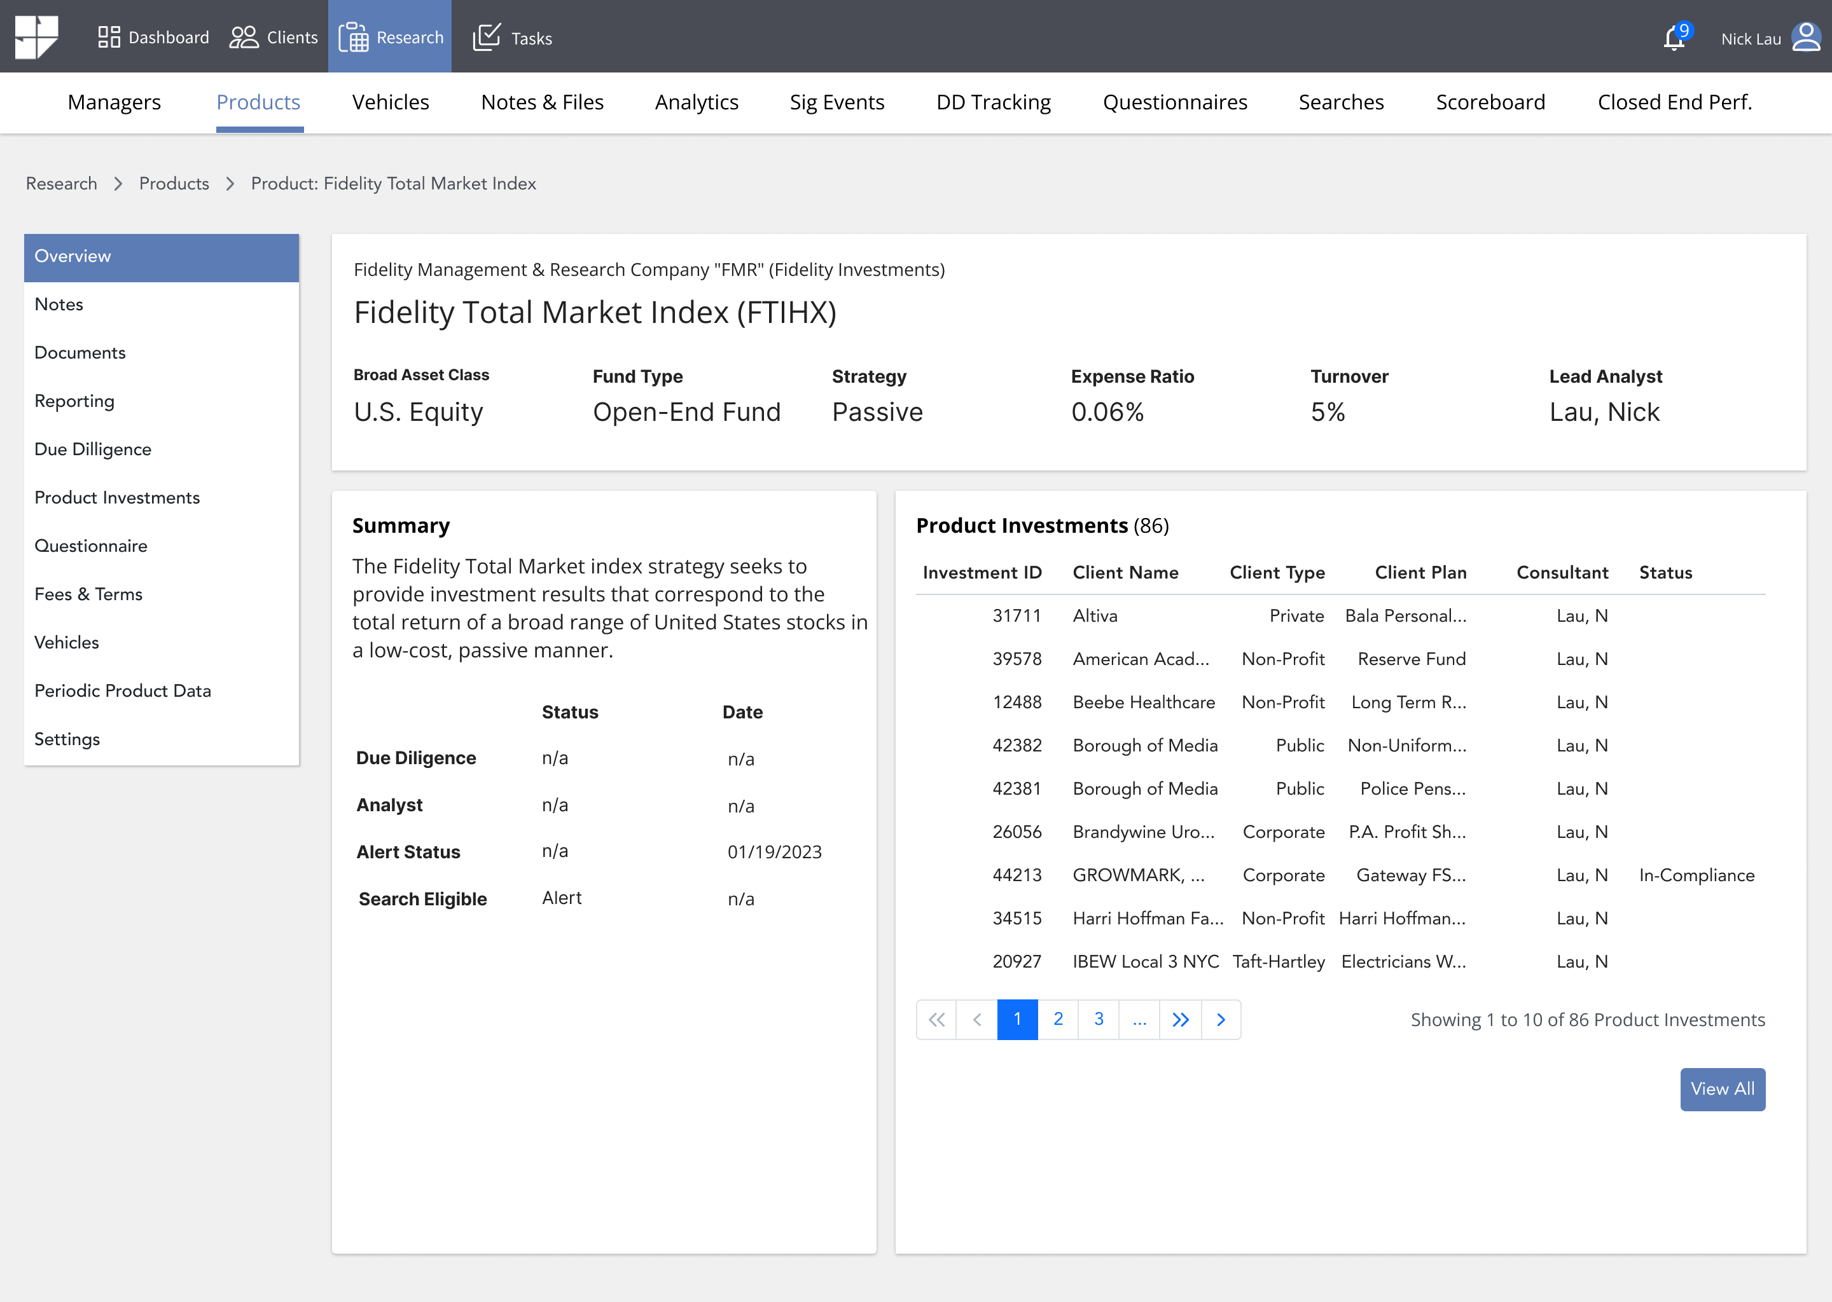Click the Client Plan column header
This screenshot has height=1302, width=1832.
coord(1420,572)
